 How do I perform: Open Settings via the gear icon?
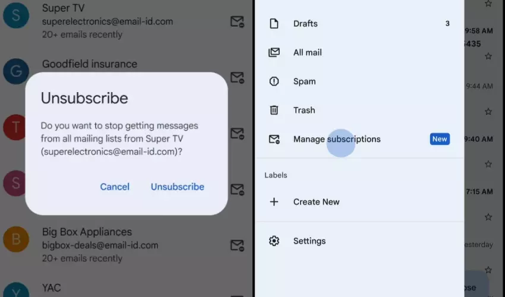pos(274,241)
